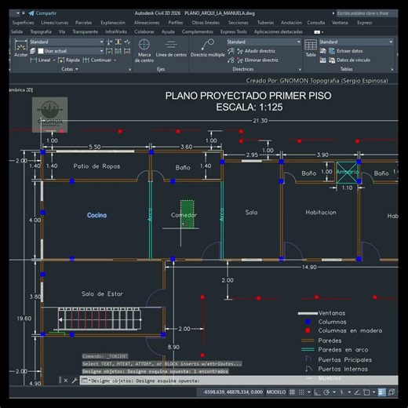
Task: Click the Eliminar directriz text button
Action: click(x=261, y=60)
